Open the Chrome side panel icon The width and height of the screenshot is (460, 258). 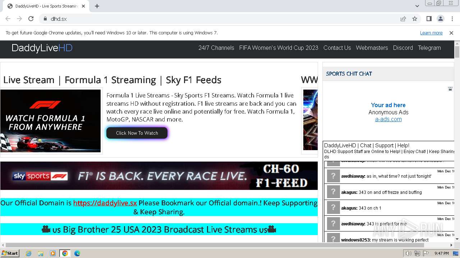pos(429,19)
